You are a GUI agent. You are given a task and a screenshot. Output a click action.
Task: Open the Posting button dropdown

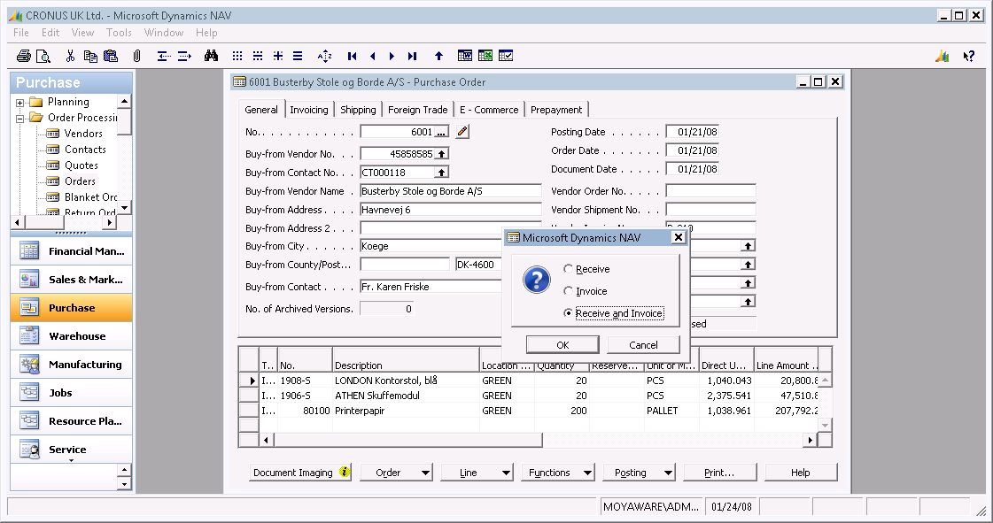coord(639,473)
